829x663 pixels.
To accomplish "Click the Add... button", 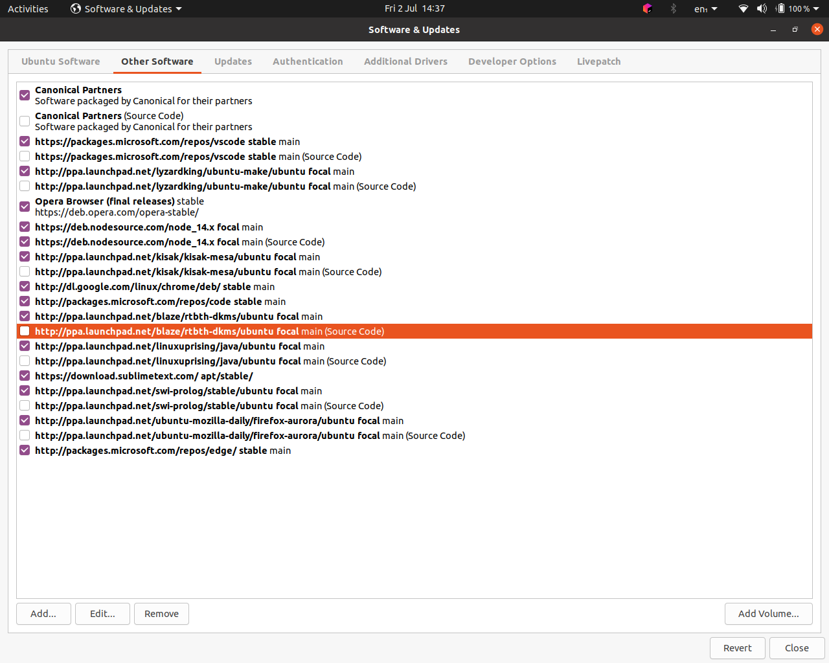I will 43,614.
